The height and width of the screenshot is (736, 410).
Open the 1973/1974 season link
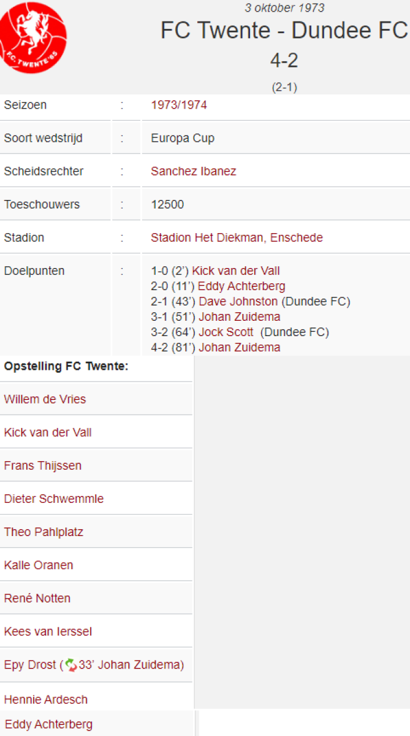tap(179, 105)
